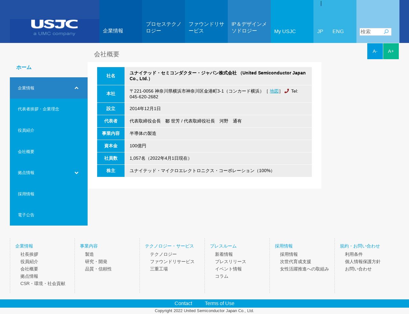Click the 会社概要 page heading
The height and width of the screenshot is (314, 409).
click(x=107, y=54)
